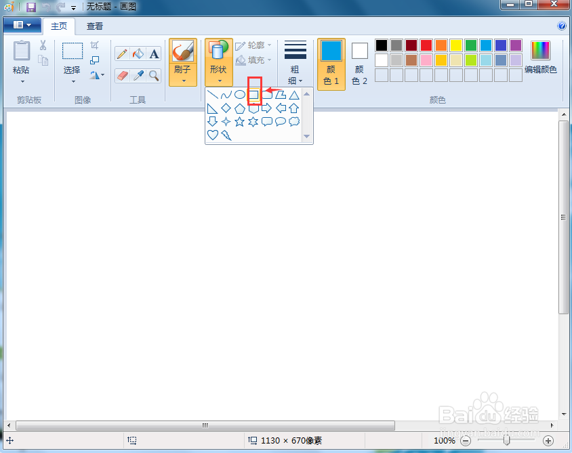
Task: Open the Paint Help icon
Action: click(562, 26)
